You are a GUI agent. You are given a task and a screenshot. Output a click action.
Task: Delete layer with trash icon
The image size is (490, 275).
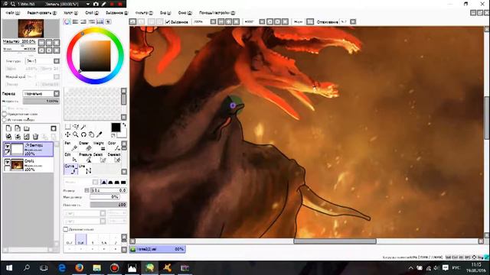click(36, 137)
